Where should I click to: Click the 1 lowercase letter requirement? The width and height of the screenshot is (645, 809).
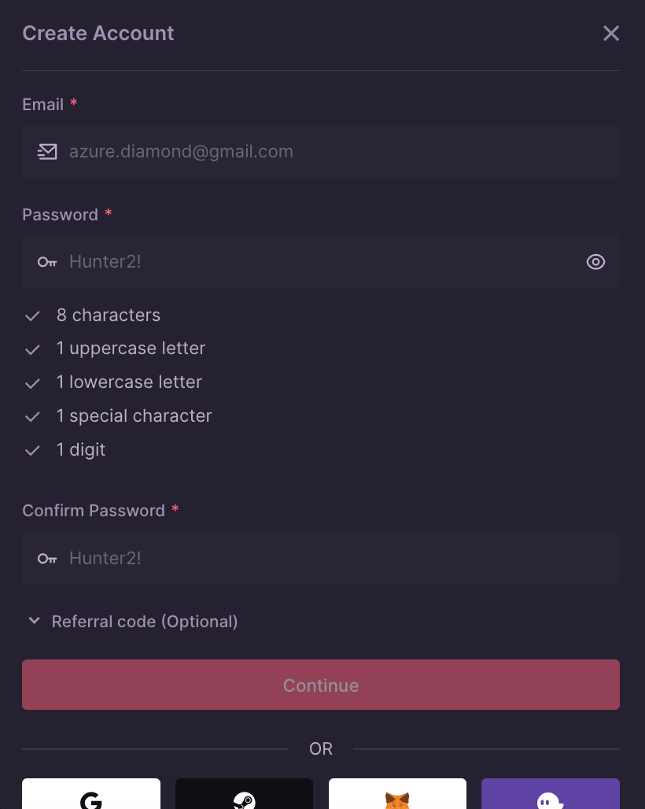pos(130,382)
